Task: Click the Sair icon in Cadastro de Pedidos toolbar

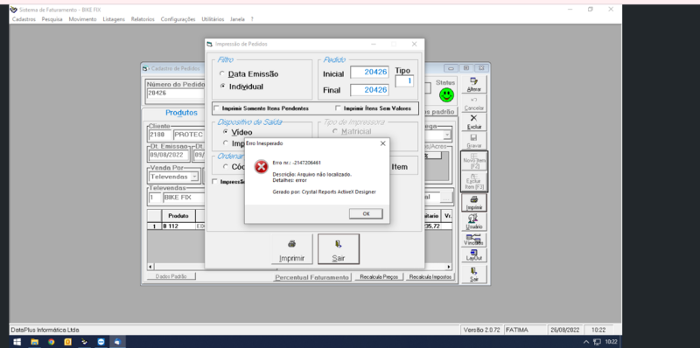Action: click(x=473, y=274)
